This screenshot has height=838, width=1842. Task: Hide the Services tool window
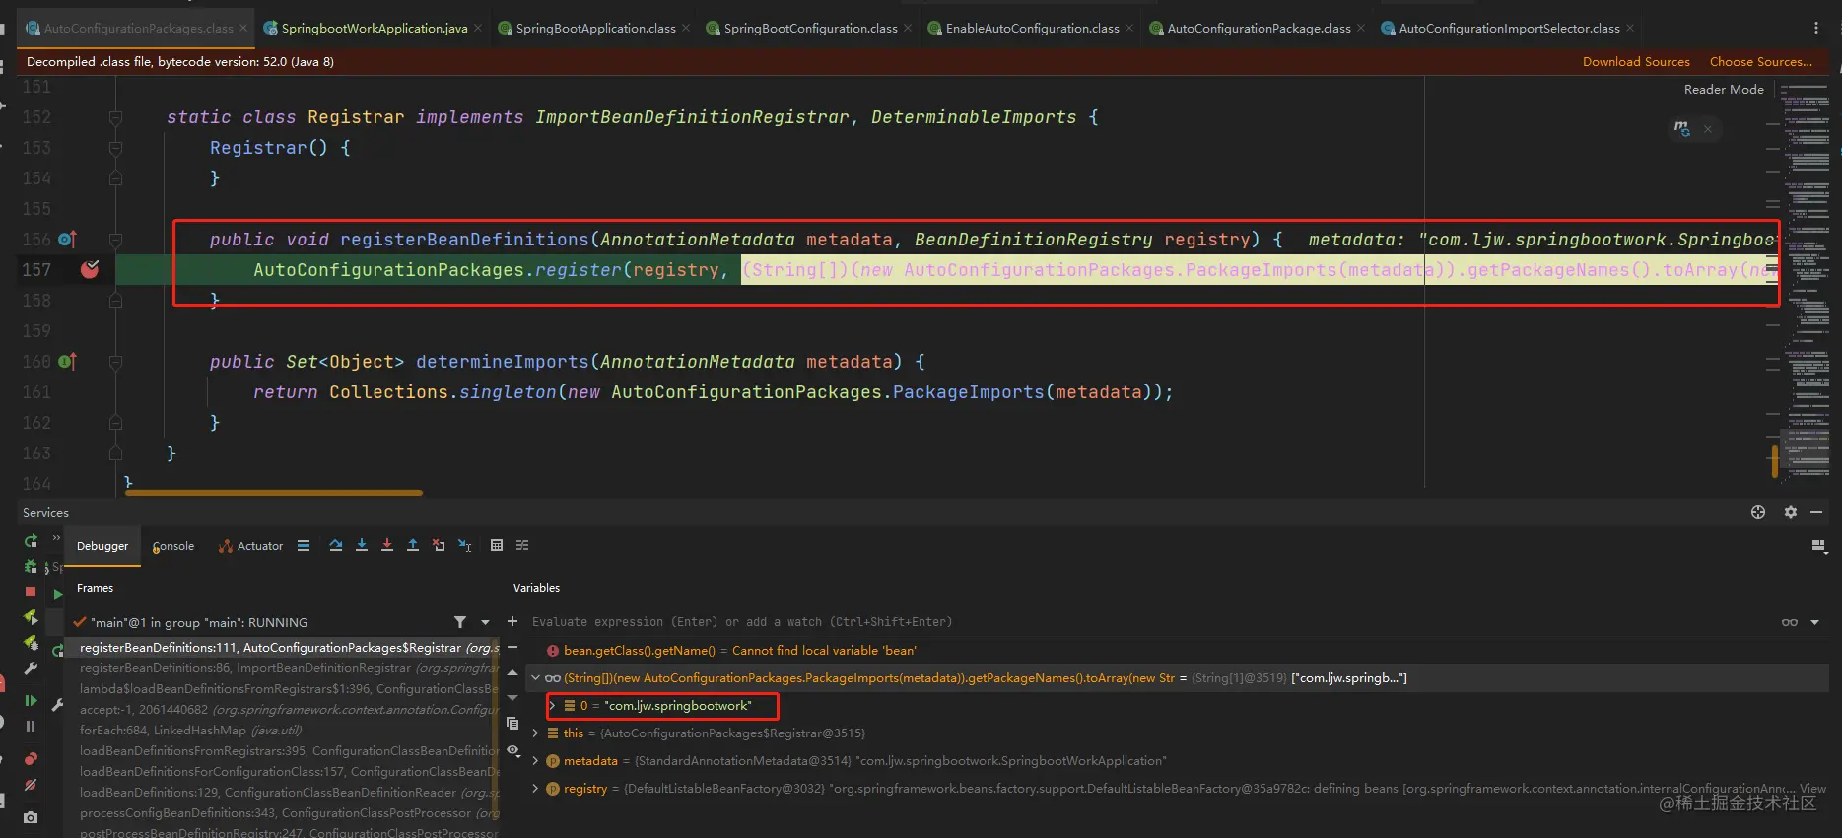[x=1816, y=512]
